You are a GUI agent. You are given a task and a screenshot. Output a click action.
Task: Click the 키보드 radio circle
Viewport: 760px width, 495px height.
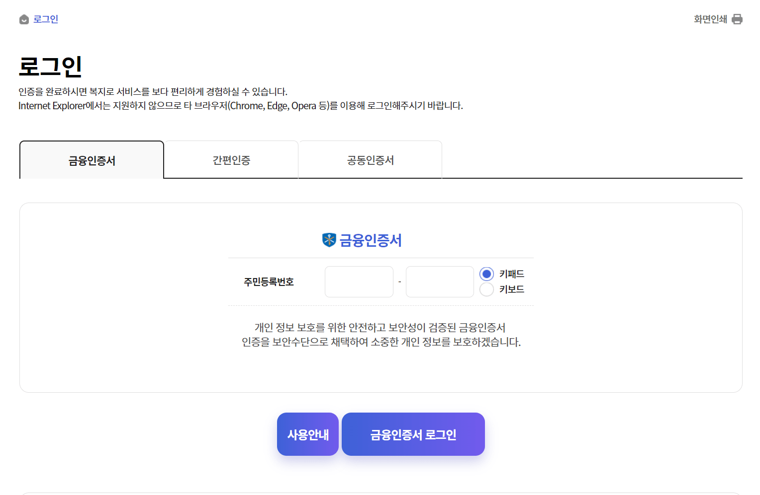[x=486, y=289]
